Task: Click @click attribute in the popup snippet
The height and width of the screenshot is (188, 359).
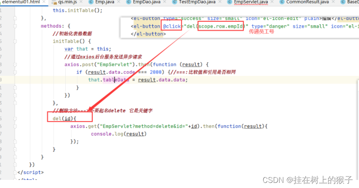Action: [172, 26]
